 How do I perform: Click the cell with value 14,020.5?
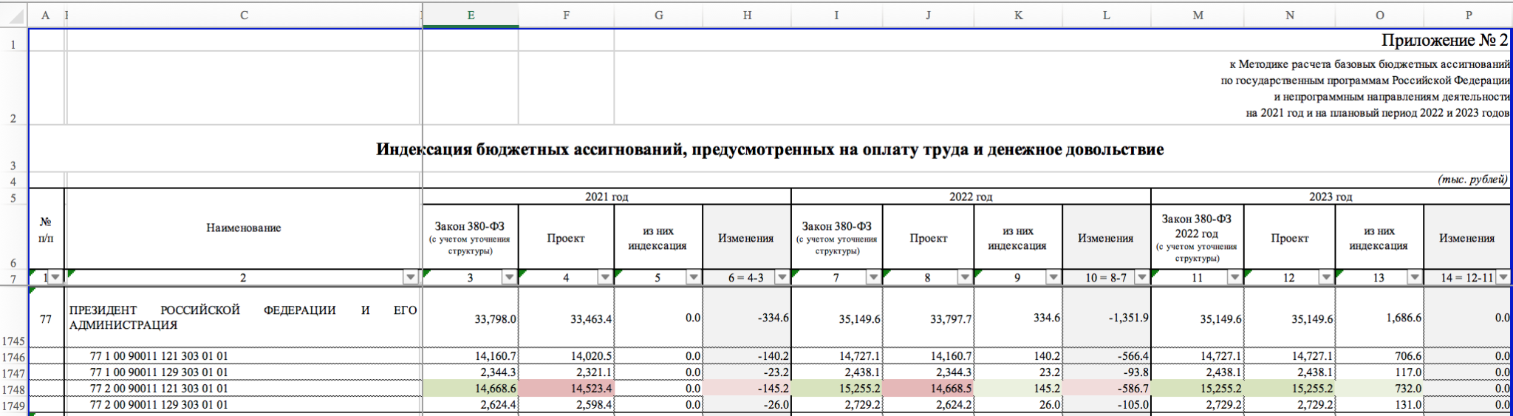click(567, 356)
